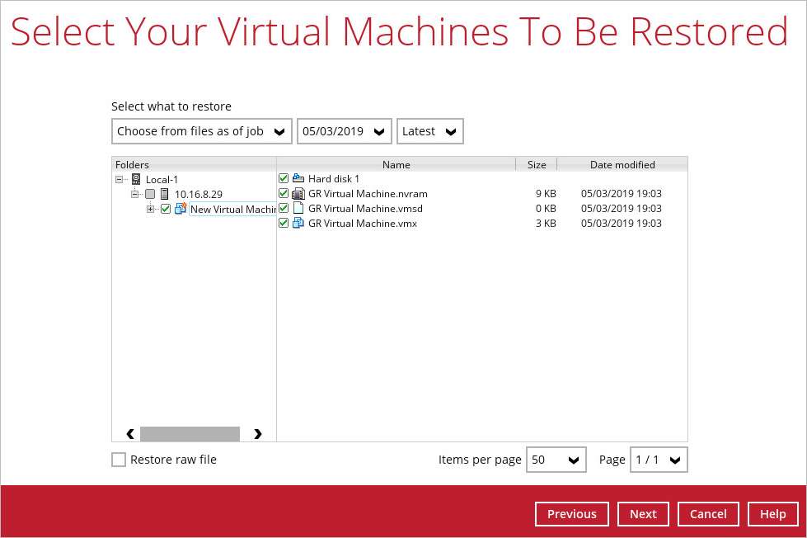The width and height of the screenshot is (807, 538).
Task: Click the New Virtual Machine icon in tree
Action: pos(181,209)
